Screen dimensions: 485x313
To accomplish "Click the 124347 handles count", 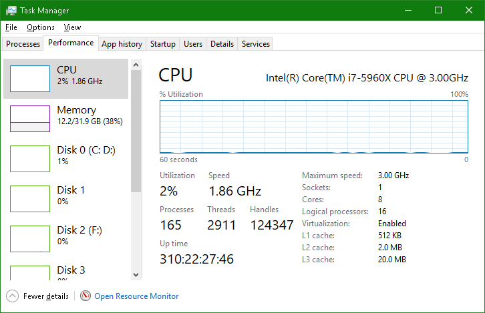I will (272, 225).
